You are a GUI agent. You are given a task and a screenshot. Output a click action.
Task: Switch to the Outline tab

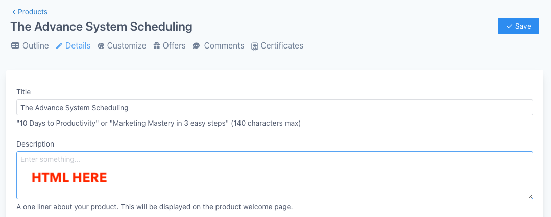35,46
